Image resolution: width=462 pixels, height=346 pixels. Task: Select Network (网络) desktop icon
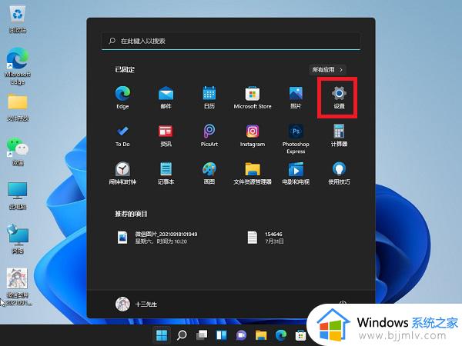18,239
